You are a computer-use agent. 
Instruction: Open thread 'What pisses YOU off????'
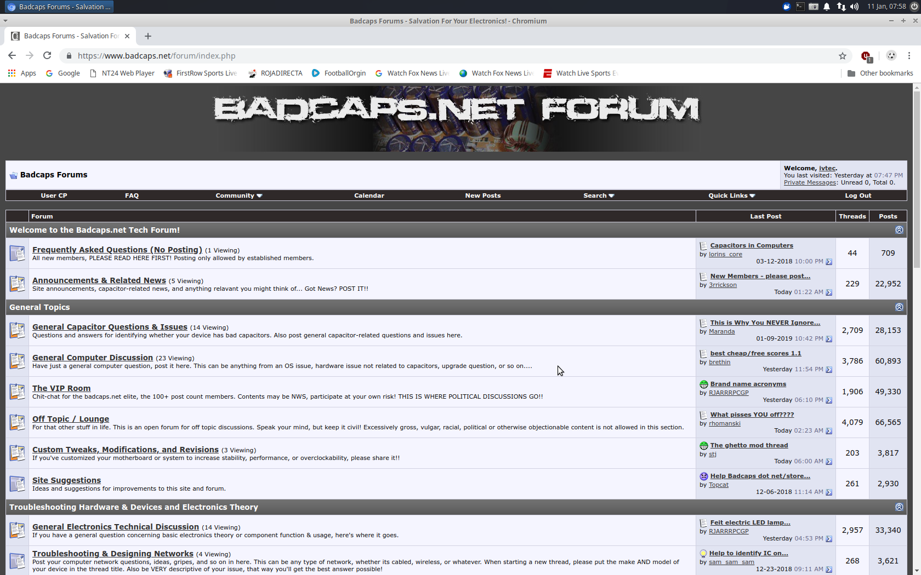(x=752, y=415)
